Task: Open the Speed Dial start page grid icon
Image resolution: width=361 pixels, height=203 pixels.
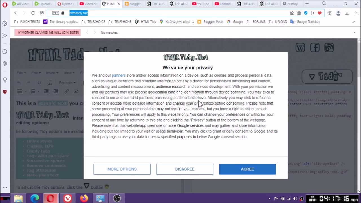Action: tap(42, 13)
